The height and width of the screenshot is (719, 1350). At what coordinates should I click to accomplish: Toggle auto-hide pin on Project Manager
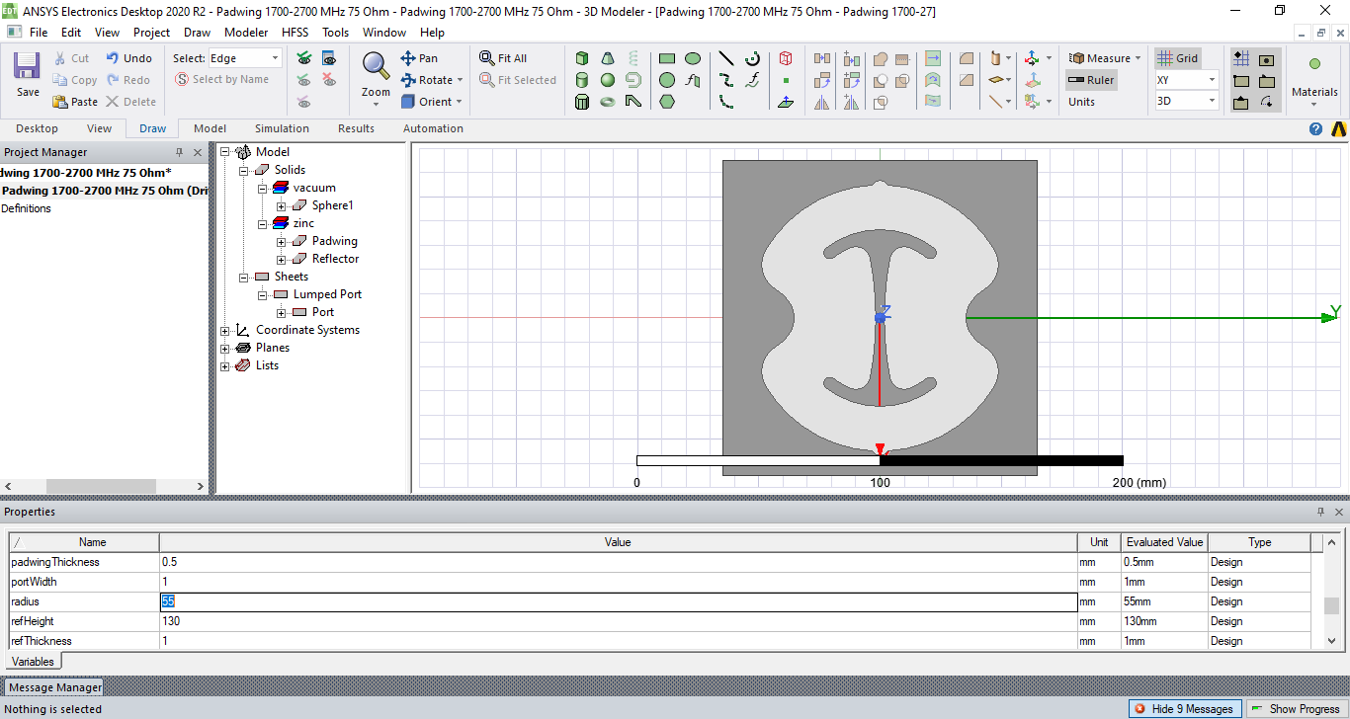179,152
